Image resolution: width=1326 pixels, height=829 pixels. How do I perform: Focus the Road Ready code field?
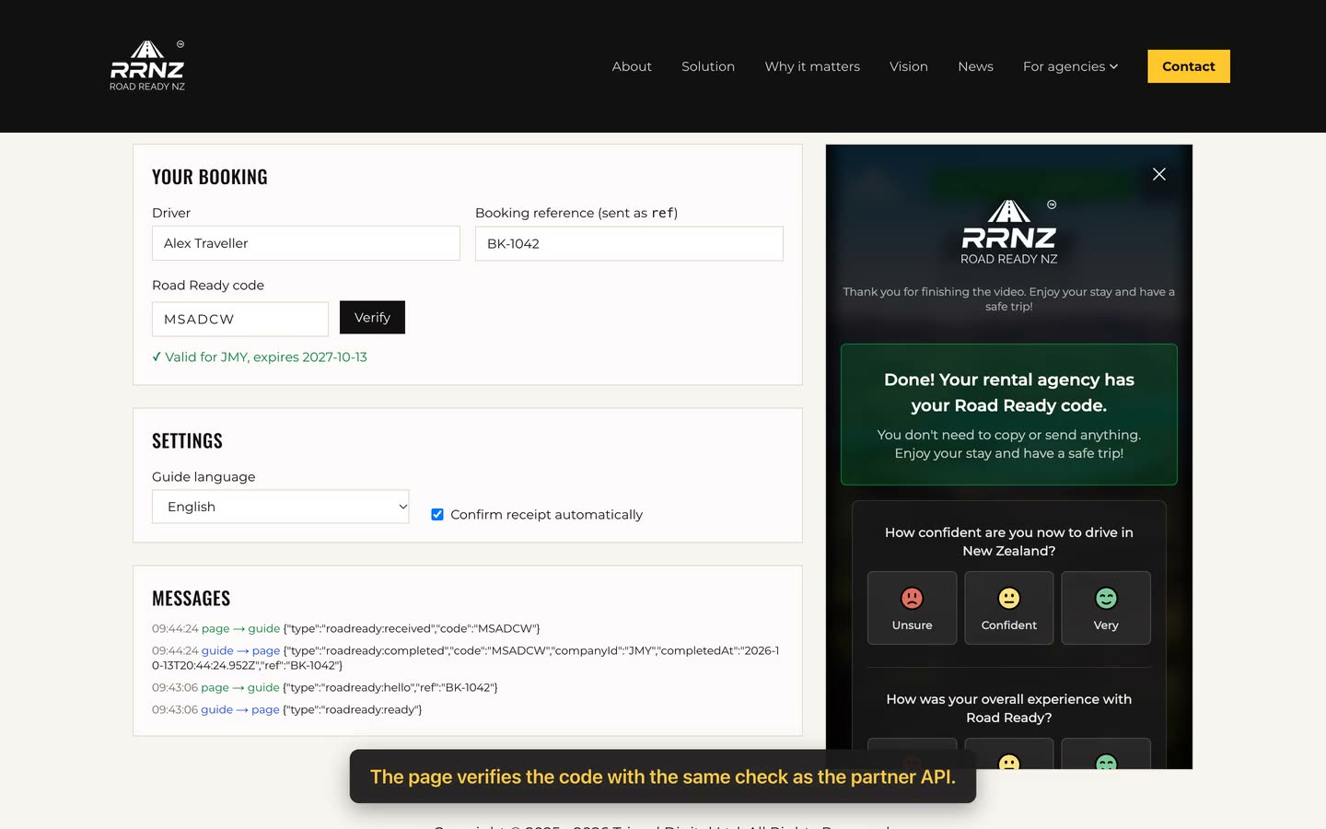[x=240, y=319]
